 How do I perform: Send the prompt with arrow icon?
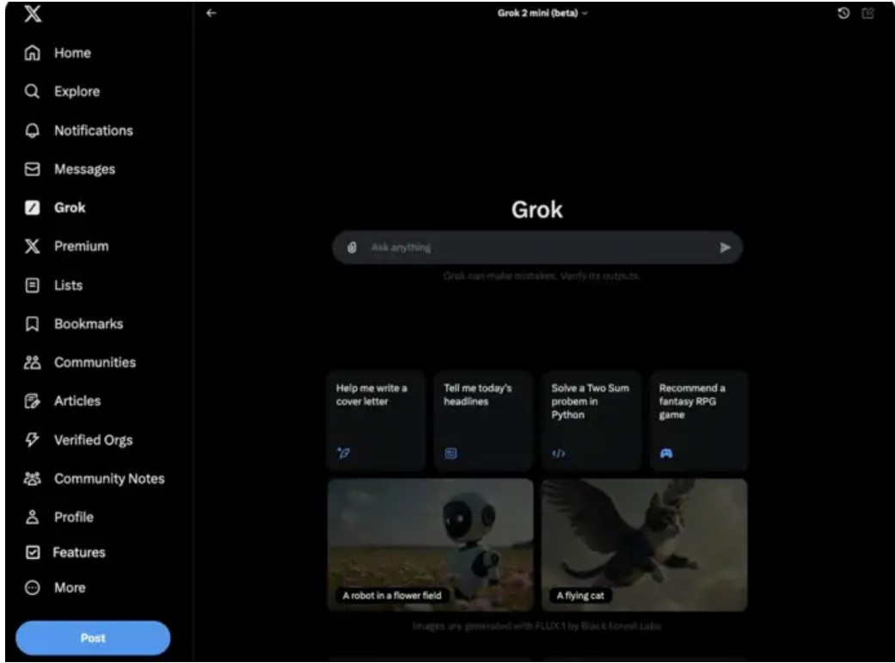725,248
